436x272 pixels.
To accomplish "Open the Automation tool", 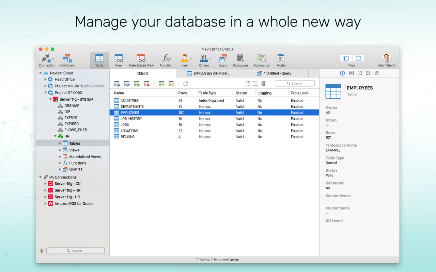I will click(x=262, y=61).
